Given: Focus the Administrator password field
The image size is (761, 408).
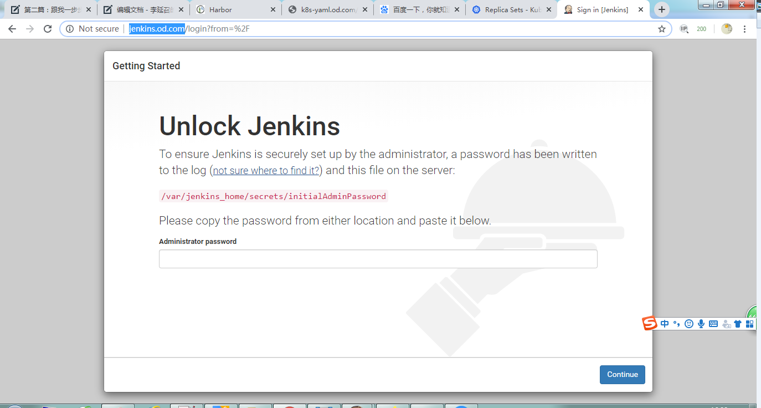Looking at the screenshot, I should (x=378, y=259).
